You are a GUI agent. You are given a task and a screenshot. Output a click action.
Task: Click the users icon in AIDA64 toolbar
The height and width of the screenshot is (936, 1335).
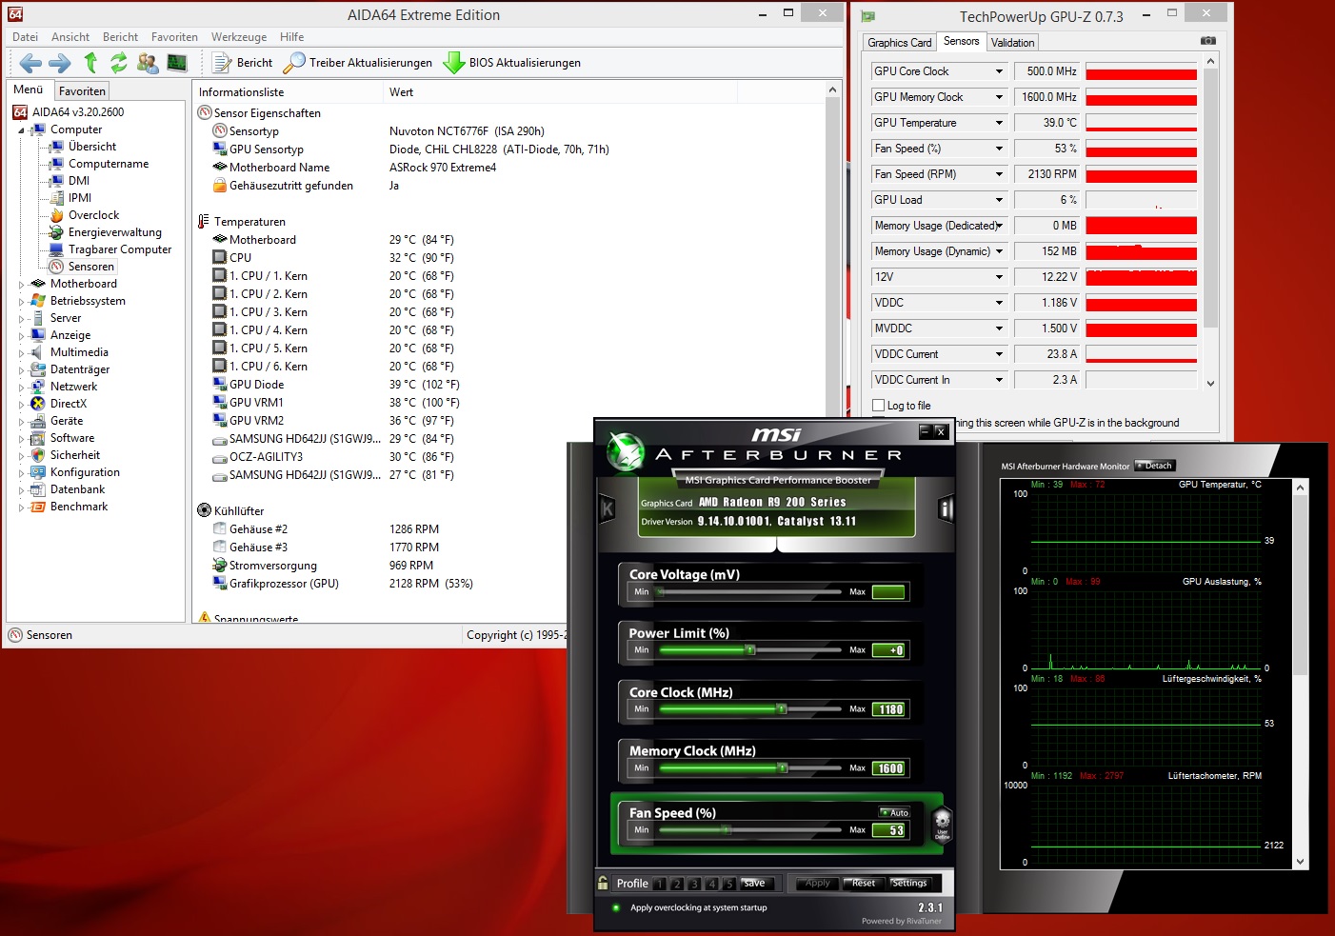pyautogui.click(x=148, y=63)
